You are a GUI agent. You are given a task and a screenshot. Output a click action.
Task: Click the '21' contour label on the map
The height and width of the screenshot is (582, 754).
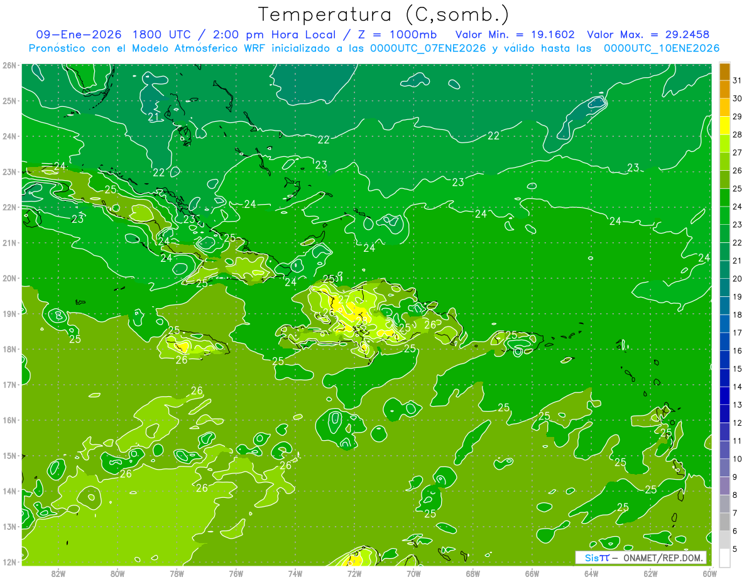[x=154, y=117]
